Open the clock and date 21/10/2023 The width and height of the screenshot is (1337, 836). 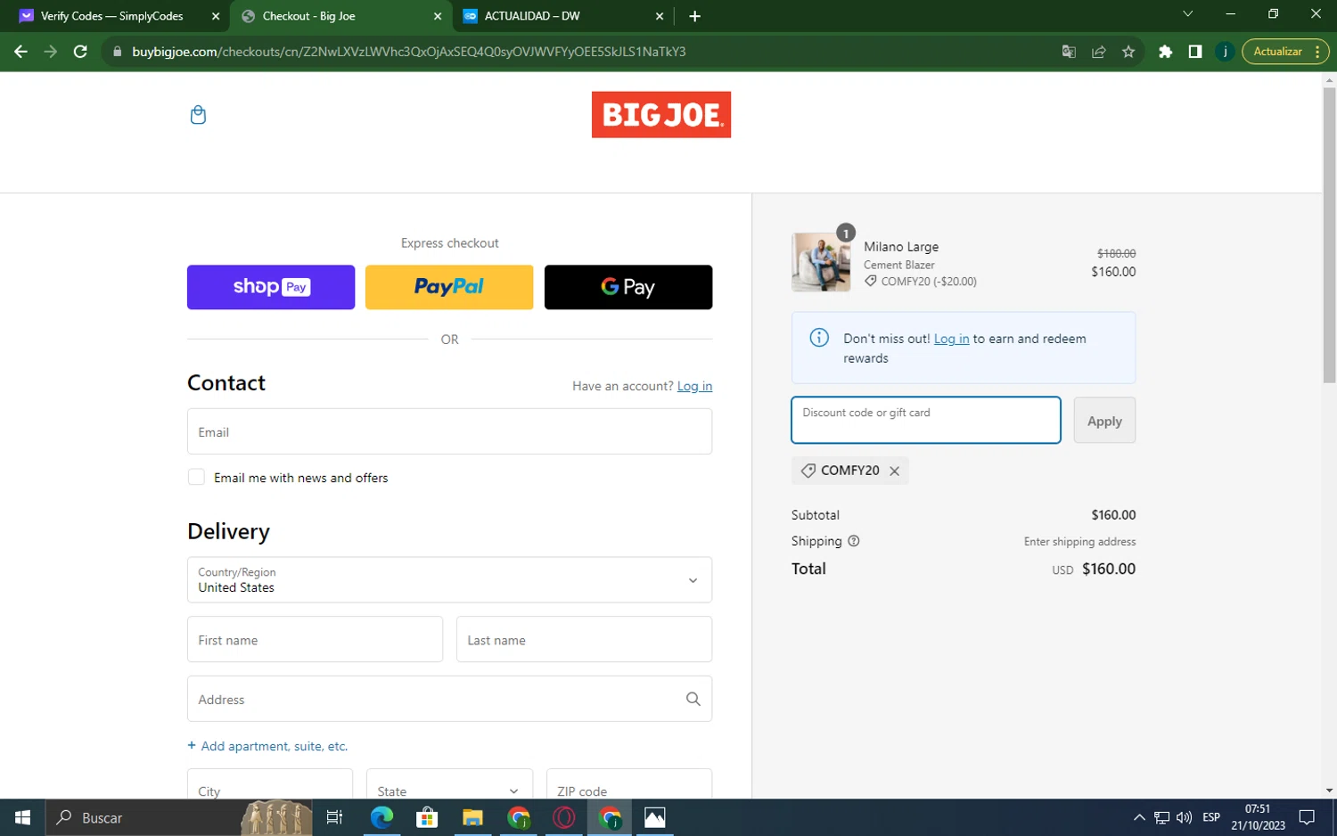[1258, 817]
